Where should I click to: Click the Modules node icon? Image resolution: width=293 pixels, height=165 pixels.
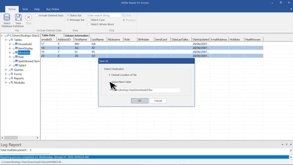pos(12,82)
